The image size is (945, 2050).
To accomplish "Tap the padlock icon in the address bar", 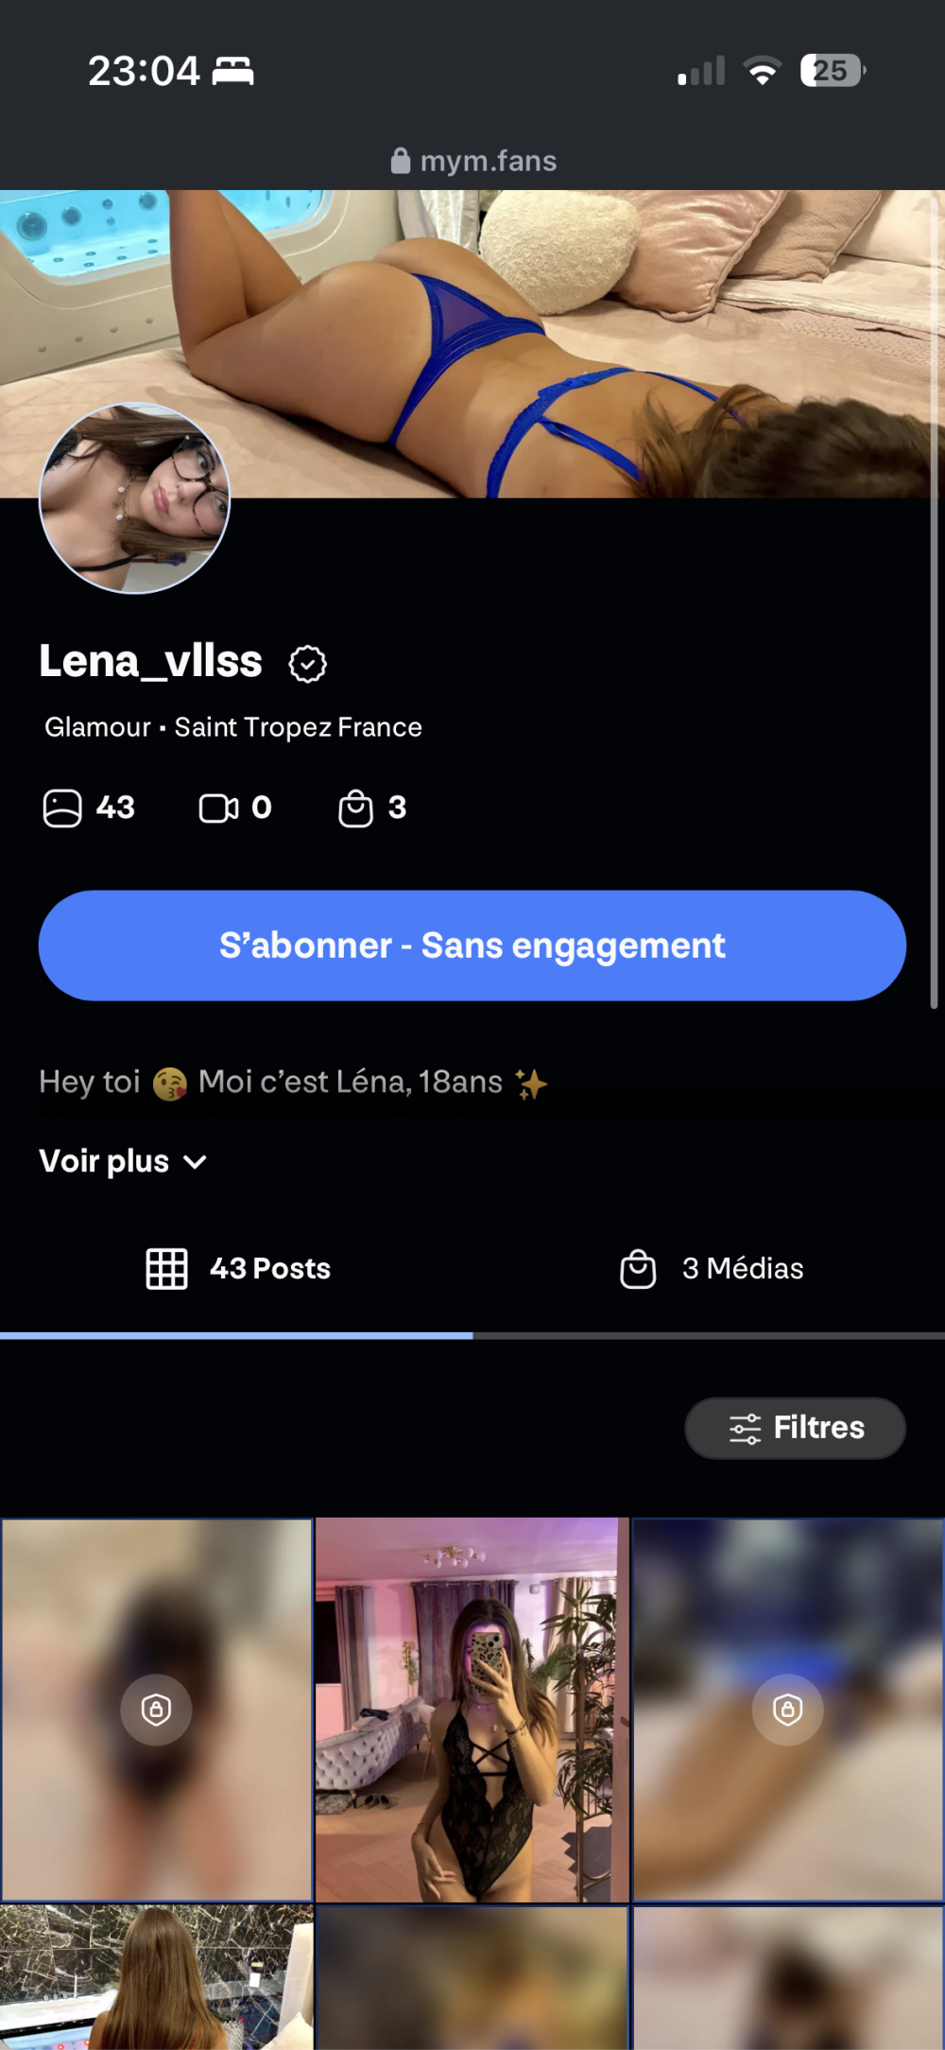I will 401,161.
